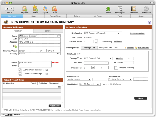Go to next record with right arrow

(x=12, y=9)
